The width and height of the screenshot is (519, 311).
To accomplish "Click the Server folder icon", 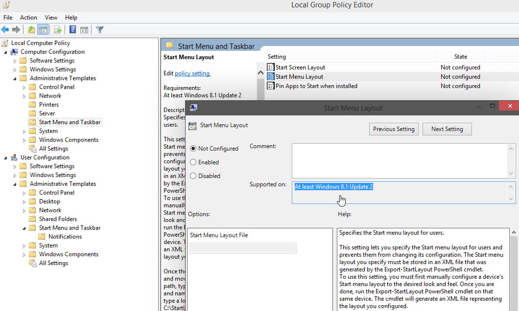I will [x=32, y=113].
